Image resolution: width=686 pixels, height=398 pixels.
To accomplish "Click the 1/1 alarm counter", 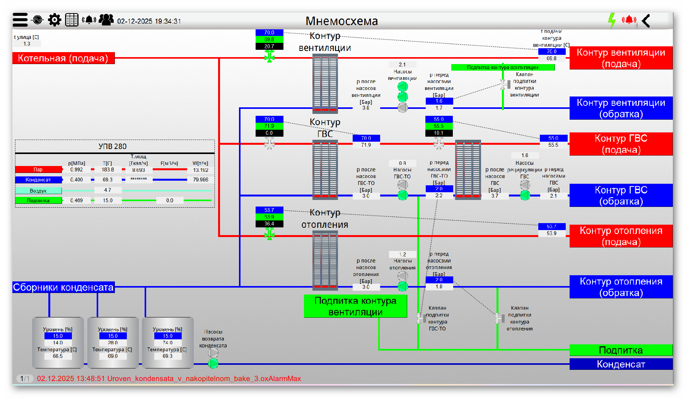I will coord(25,379).
